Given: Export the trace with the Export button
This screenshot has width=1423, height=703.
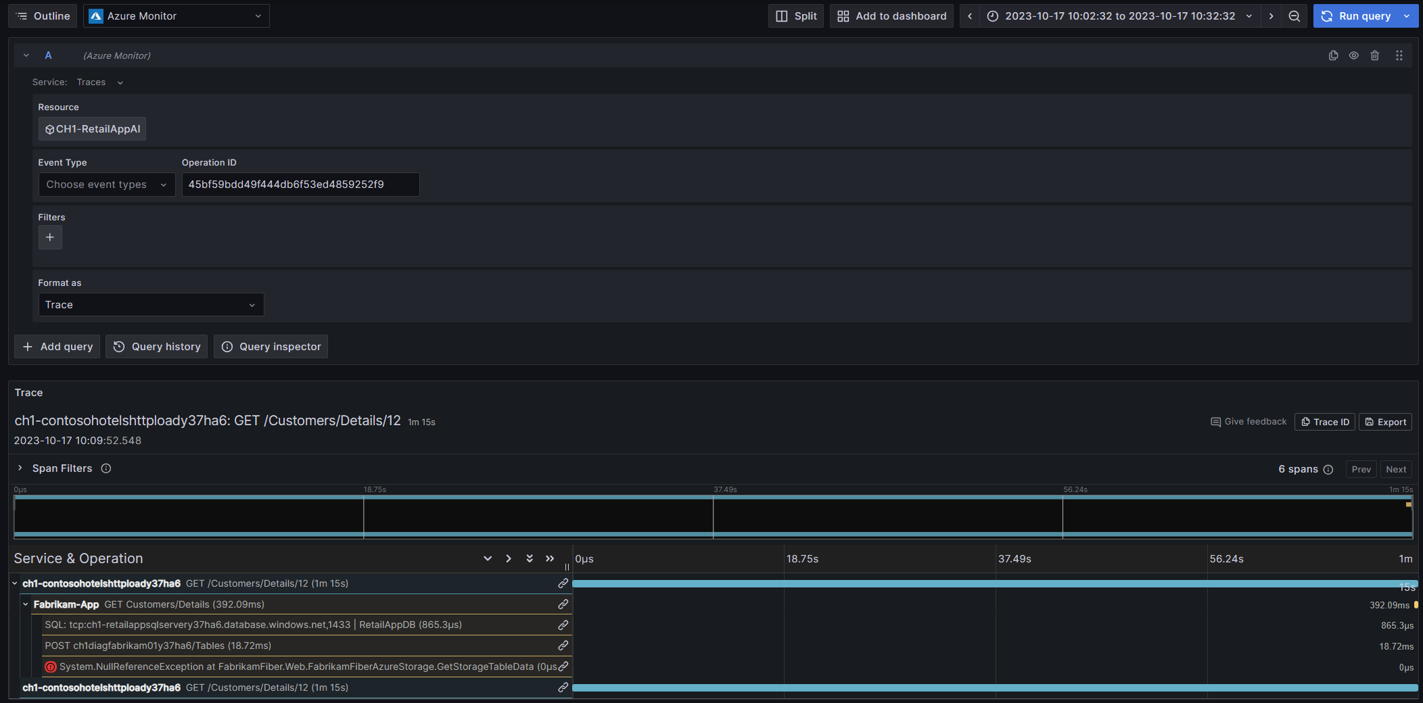Looking at the screenshot, I should pos(1385,422).
